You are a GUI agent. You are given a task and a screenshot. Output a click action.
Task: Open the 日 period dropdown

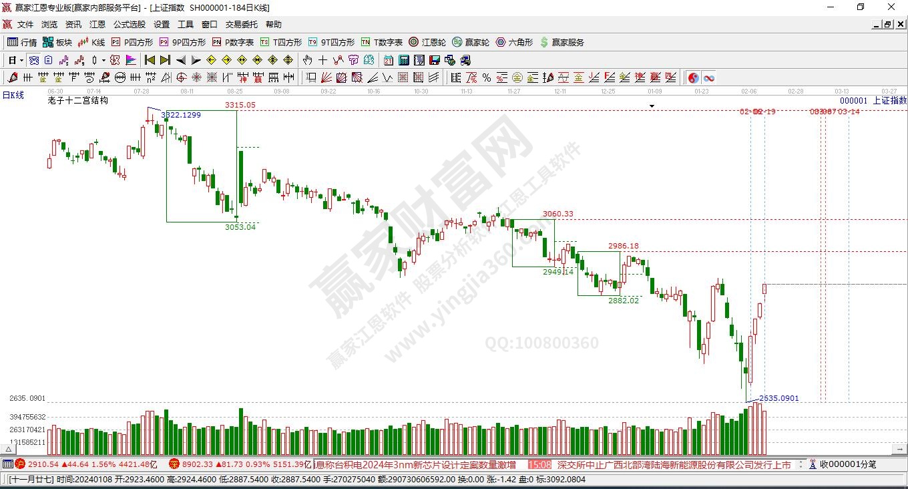click(16, 60)
